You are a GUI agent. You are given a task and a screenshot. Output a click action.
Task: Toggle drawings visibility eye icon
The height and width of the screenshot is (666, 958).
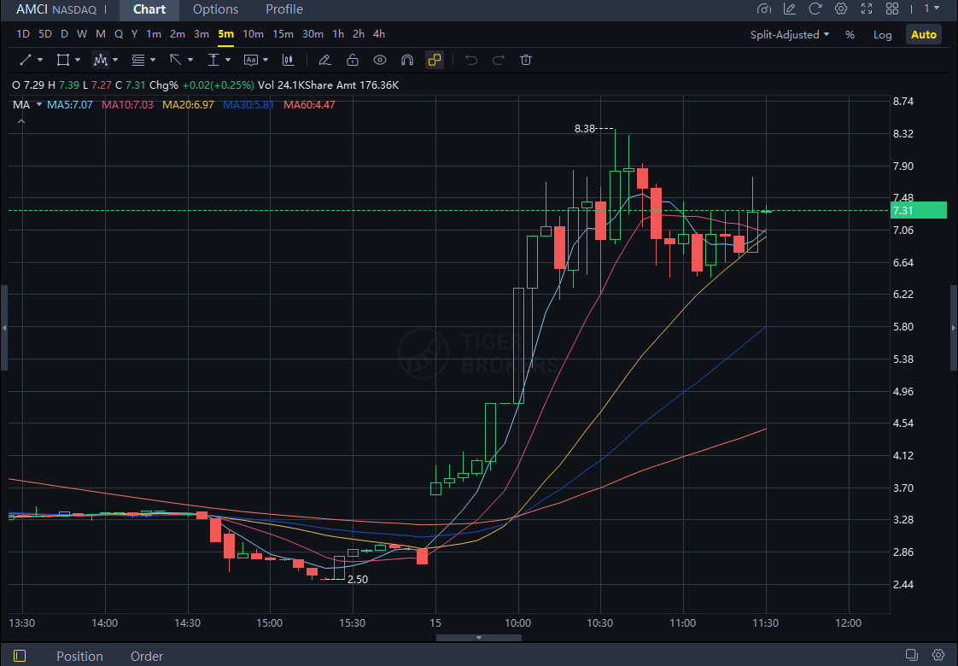pos(380,60)
